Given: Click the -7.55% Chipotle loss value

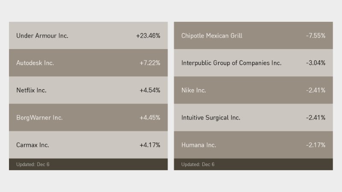Looking at the screenshot, I should [315, 36].
